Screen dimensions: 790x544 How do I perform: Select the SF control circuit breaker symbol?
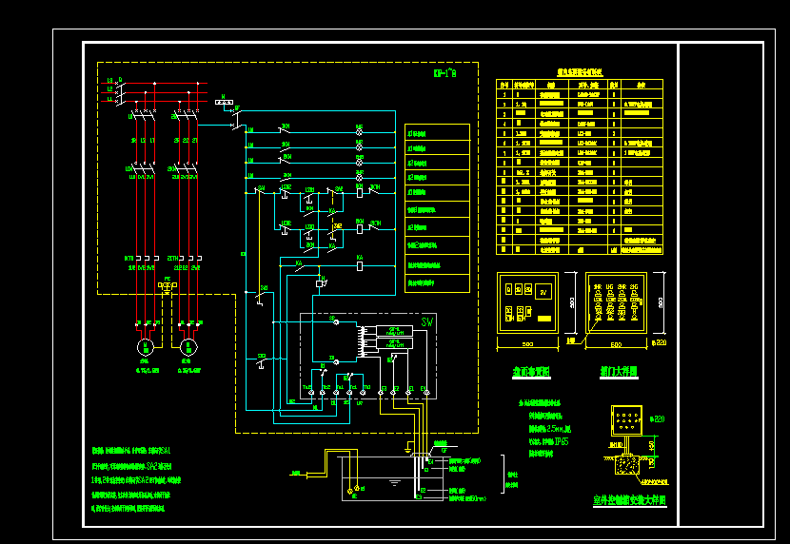click(x=236, y=118)
